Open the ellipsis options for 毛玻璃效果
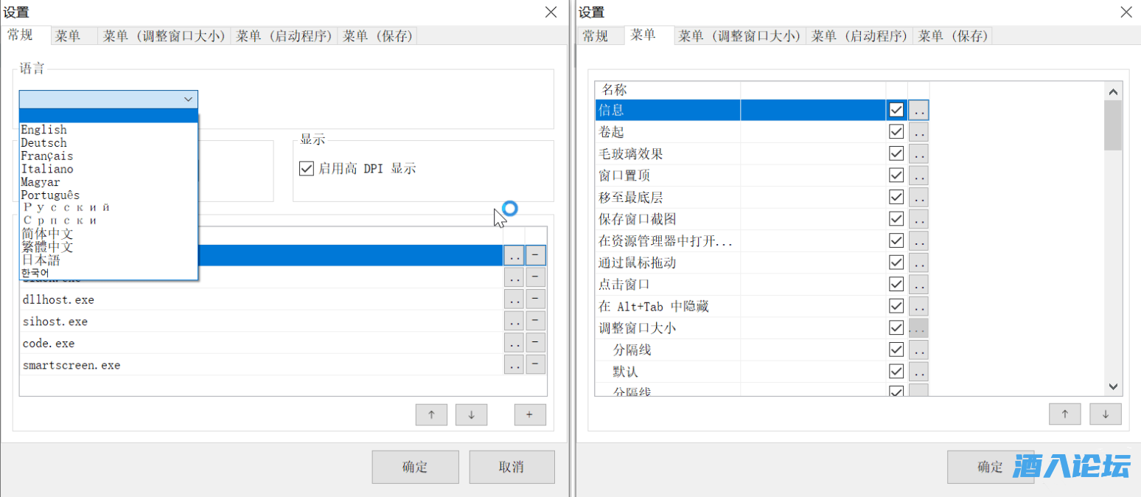The width and height of the screenshot is (1141, 497). [918, 153]
